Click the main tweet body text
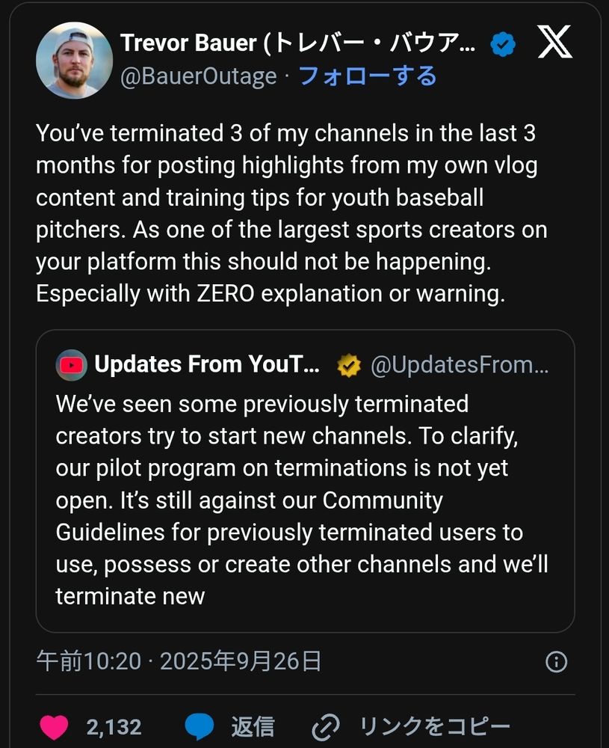The height and width of the screenshot is (748, 609). click(x=291, y=213)
